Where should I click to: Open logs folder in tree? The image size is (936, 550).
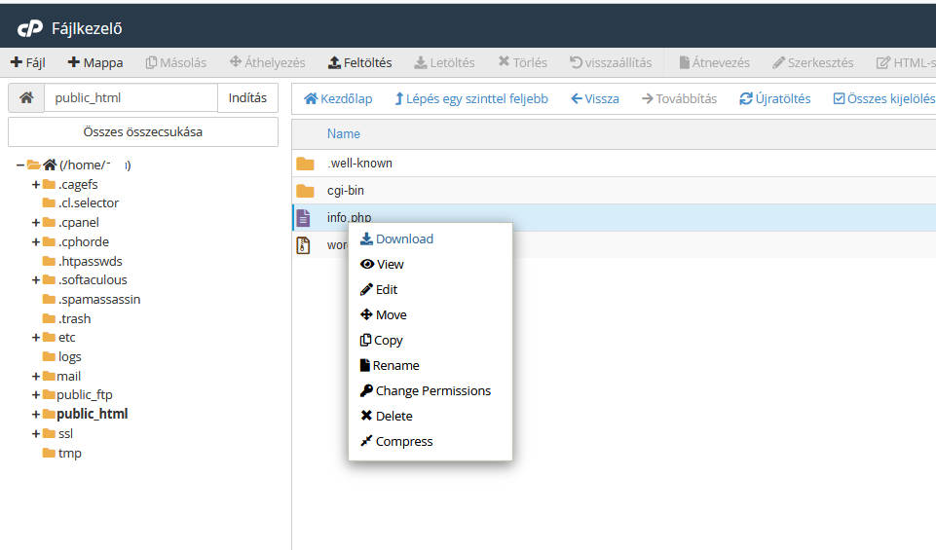coord(69,356)
